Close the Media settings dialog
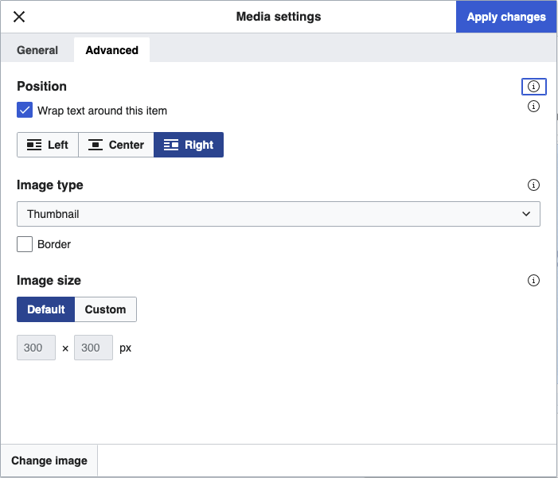Screen dimensions: 558x478 tap(19, 17)
